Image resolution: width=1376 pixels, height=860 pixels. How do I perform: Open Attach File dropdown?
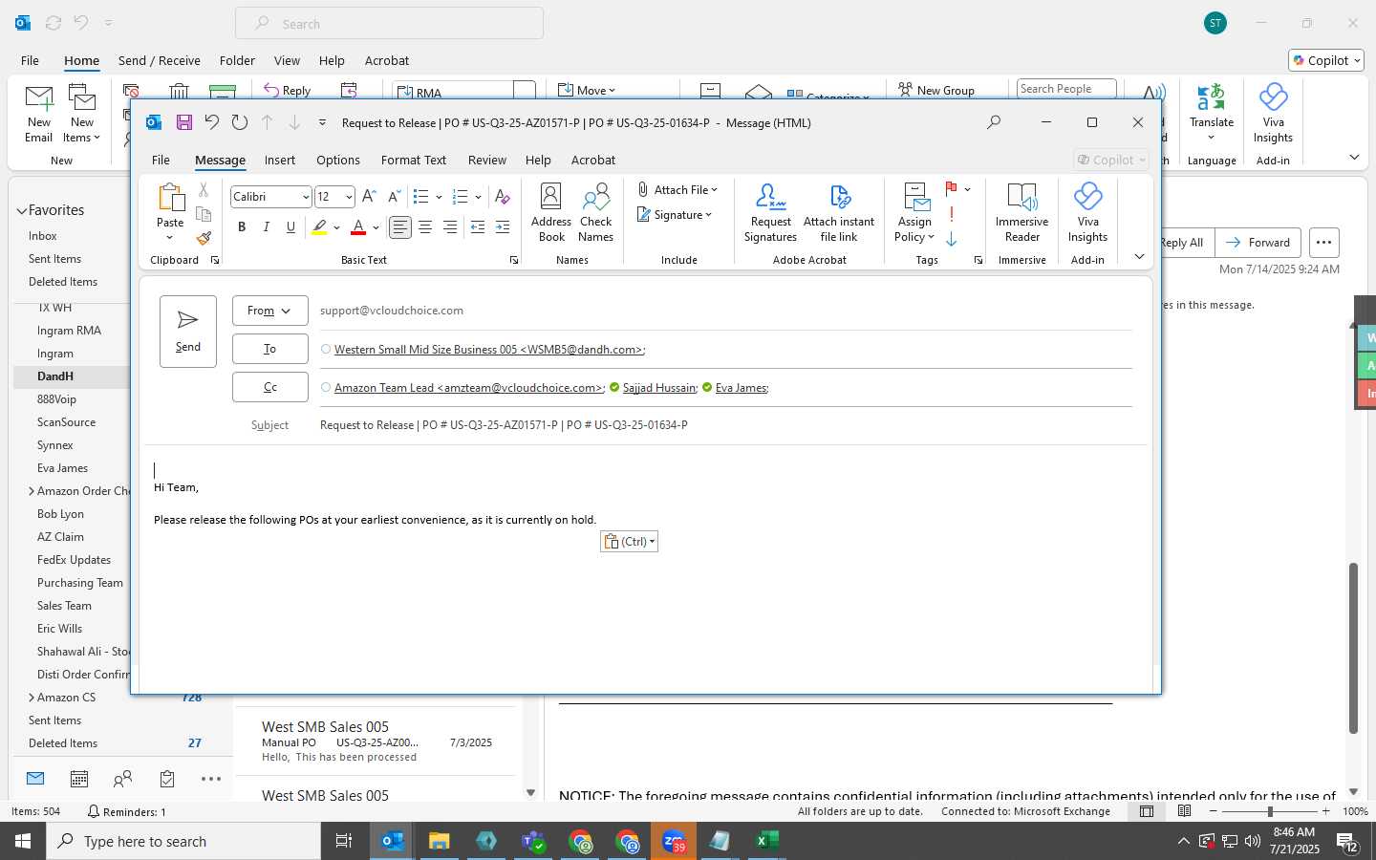[x=677, y=190]
